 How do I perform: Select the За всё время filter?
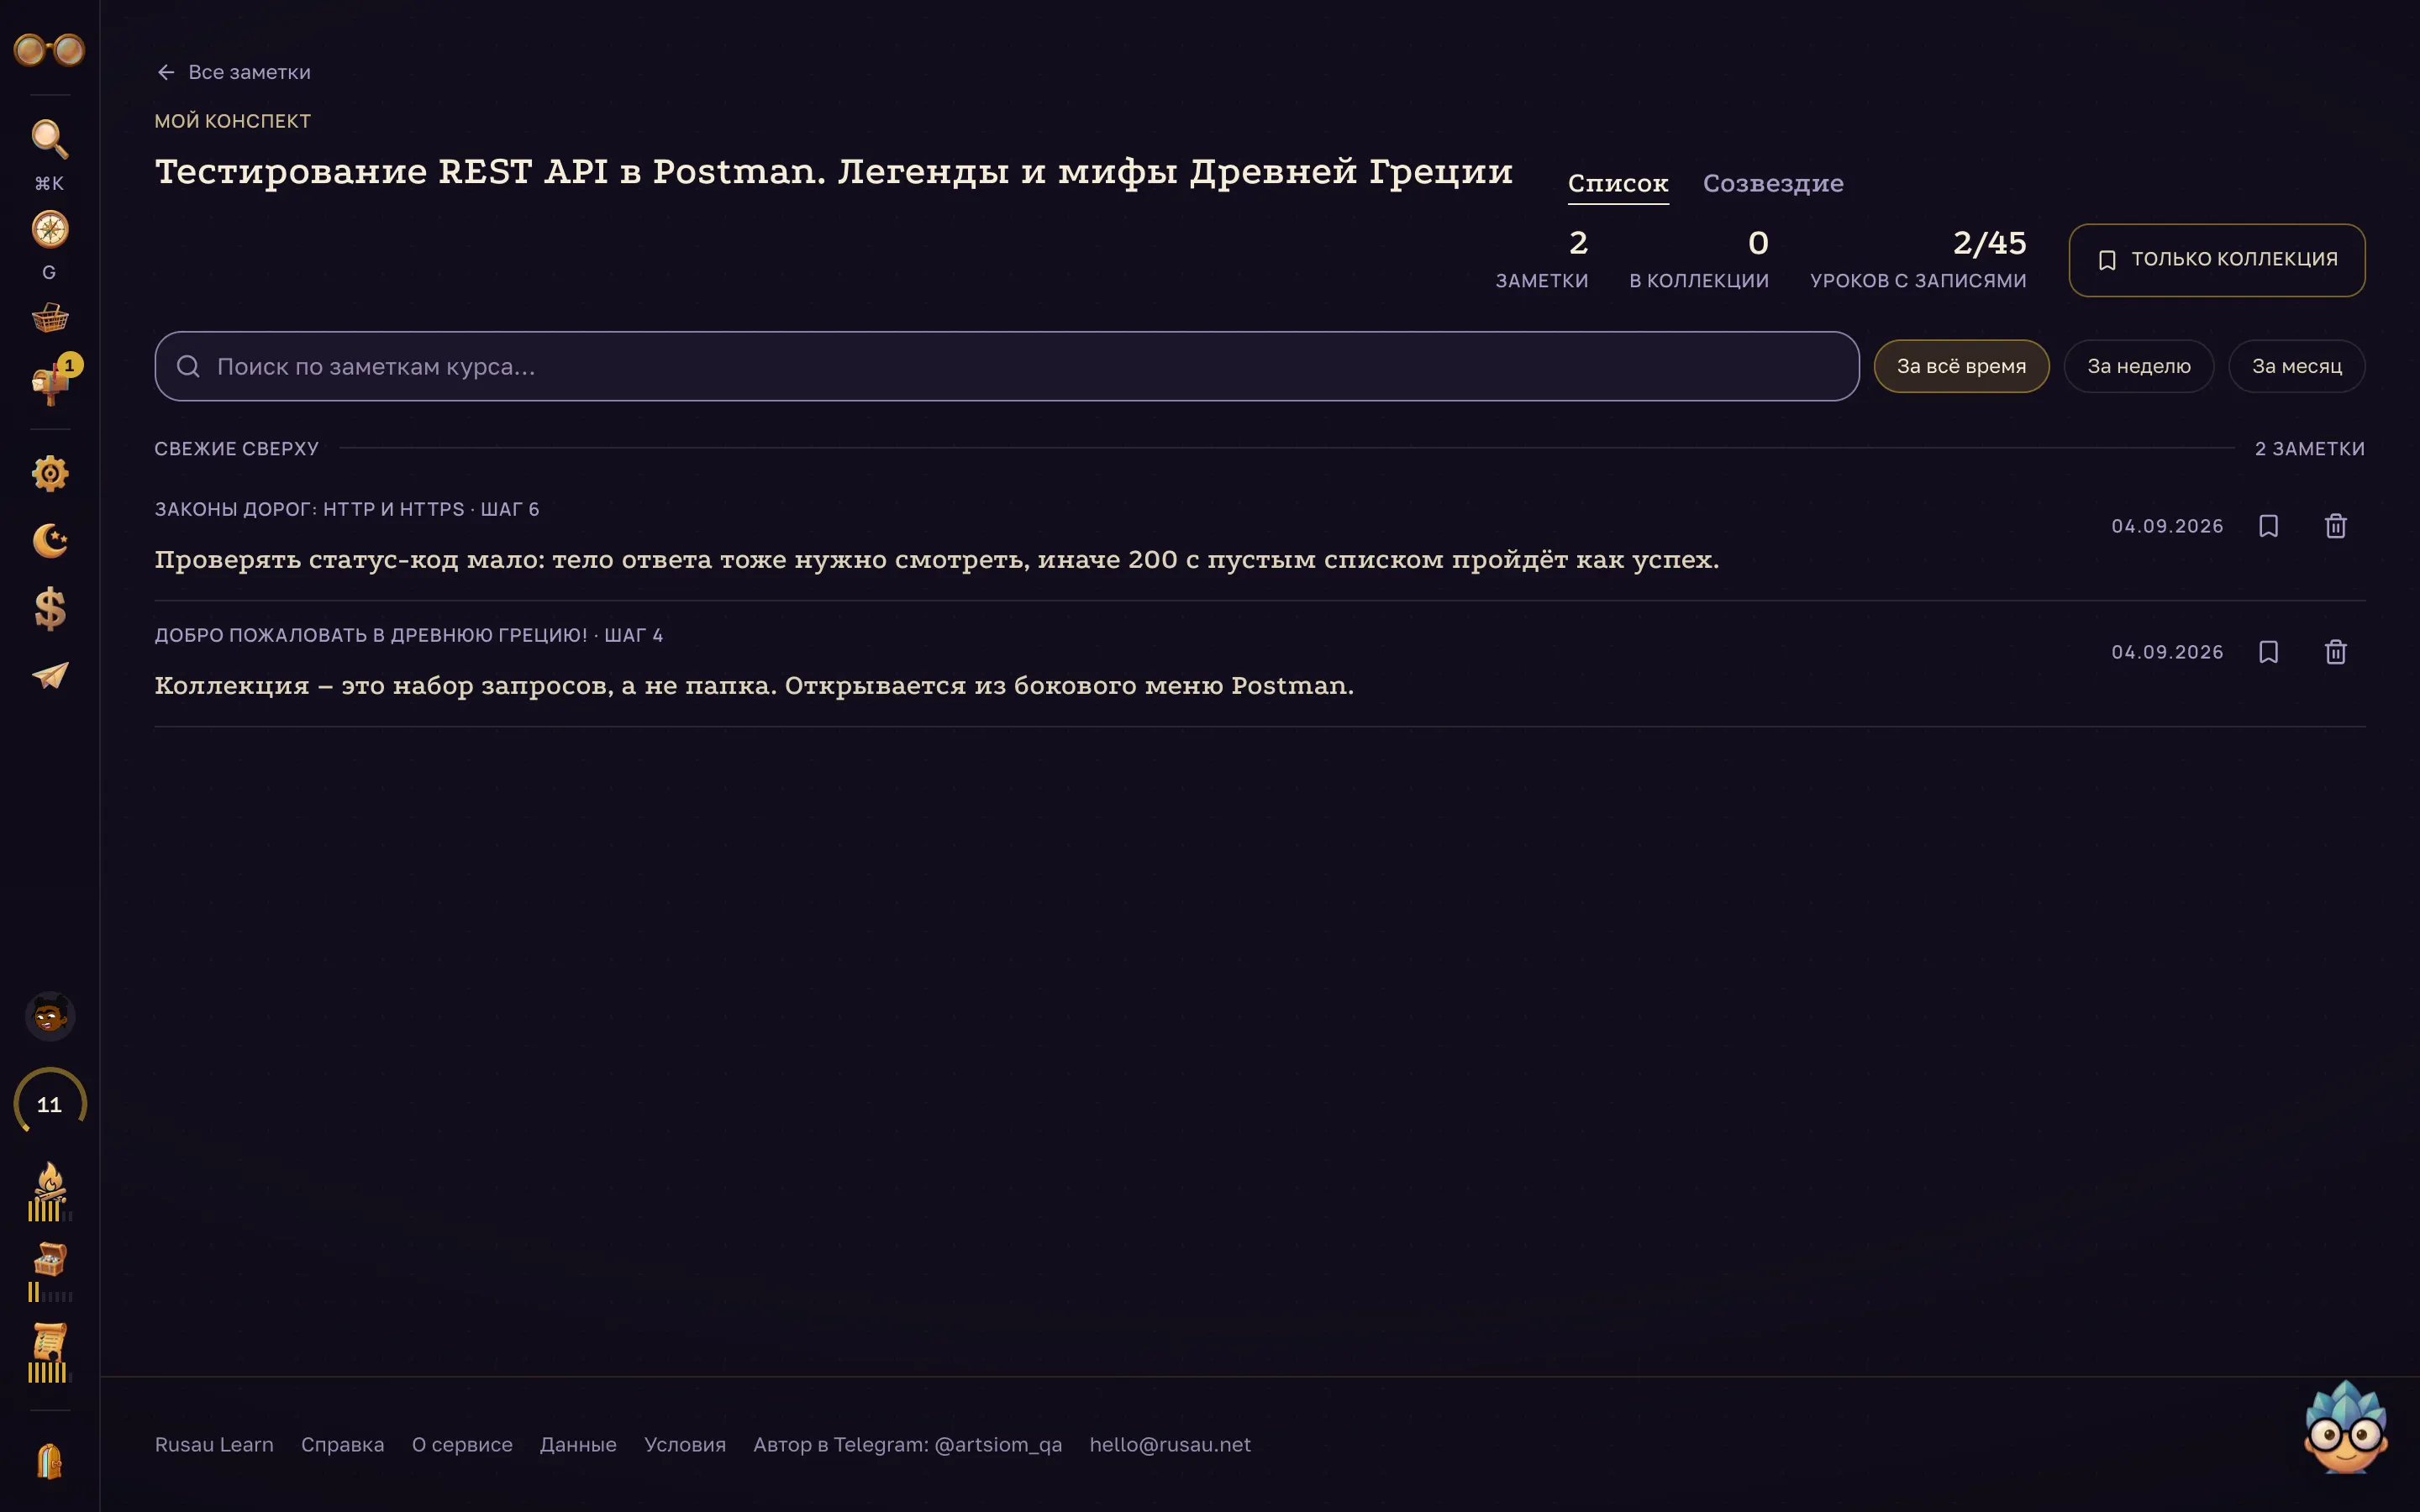point(1961,366)
